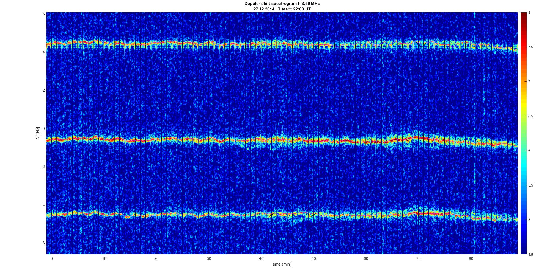Click the colorbar tick label 7.5
550x273 pixels.
(x=530, y=47)
